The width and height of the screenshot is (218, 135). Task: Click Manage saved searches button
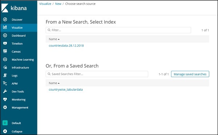(190, 74)
